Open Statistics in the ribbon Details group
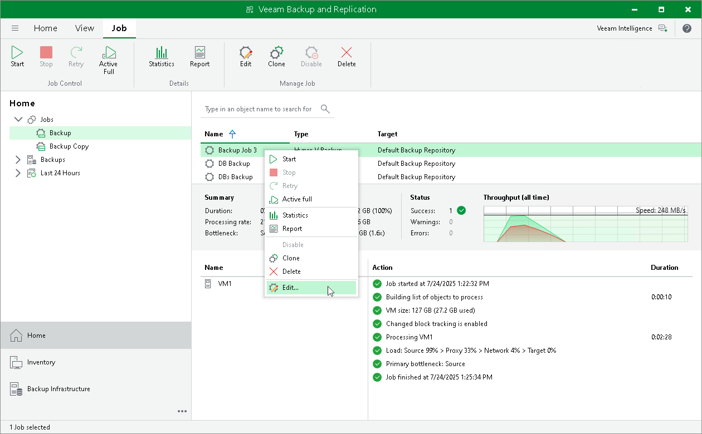Image resolution: width=702 pixels, height=434 pixels. pyautogui.click(x=162, y=57)
